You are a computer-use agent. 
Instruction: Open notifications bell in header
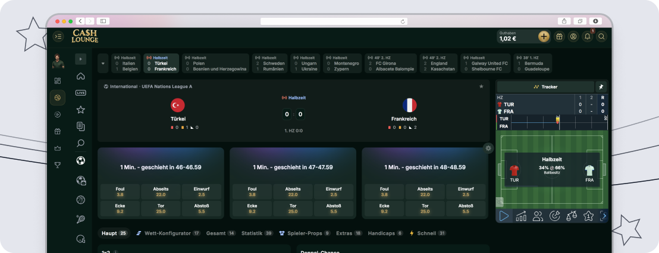tap(588, 36)
